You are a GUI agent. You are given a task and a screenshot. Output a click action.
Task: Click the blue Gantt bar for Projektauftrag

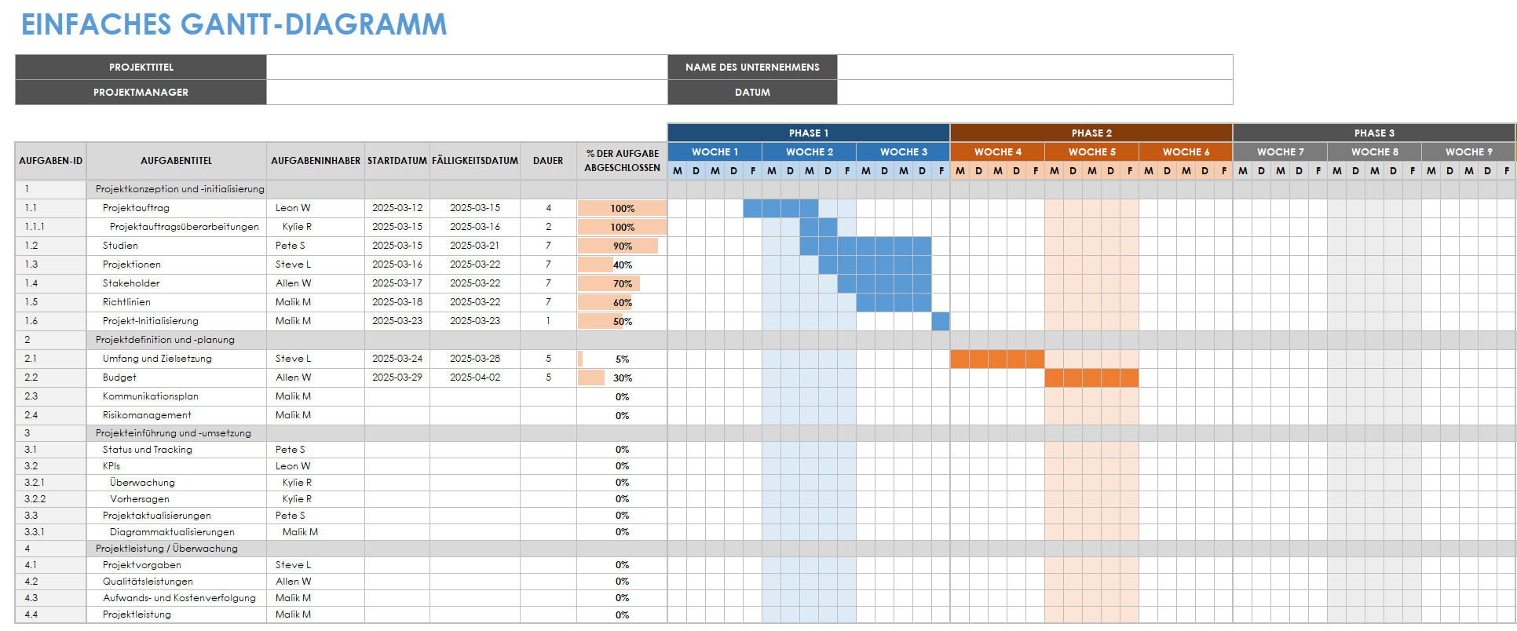(780, 208)
